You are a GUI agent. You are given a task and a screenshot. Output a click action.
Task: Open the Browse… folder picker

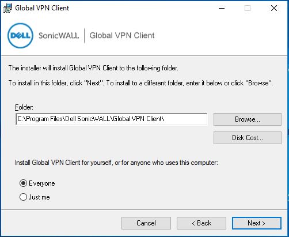click(x=248, y=119)
